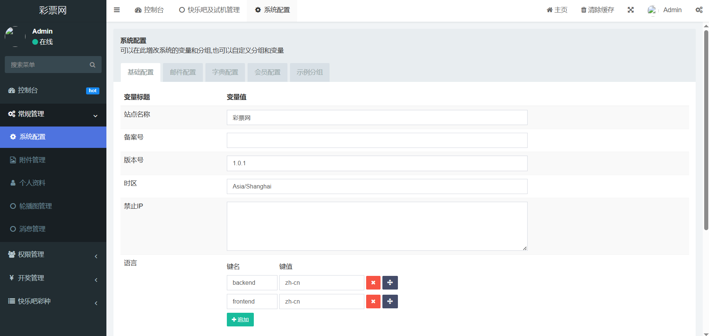The height and width of the screenshot is (336, 709).
Task: Clear cache using the trash 清除缓存 button
Action: click(x=597, y=10)
